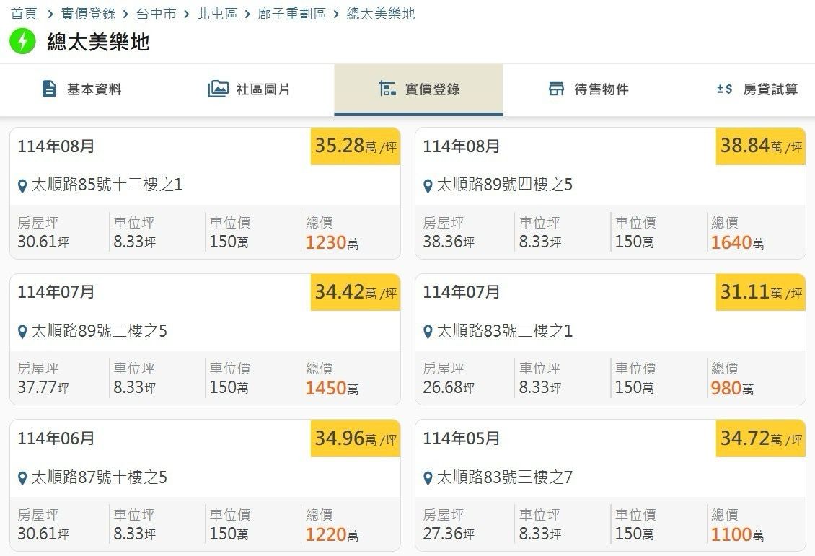This screenshot has height=556, width=815.
Task: Click the green lightning bolt logo icon
Action: [22, 41]
